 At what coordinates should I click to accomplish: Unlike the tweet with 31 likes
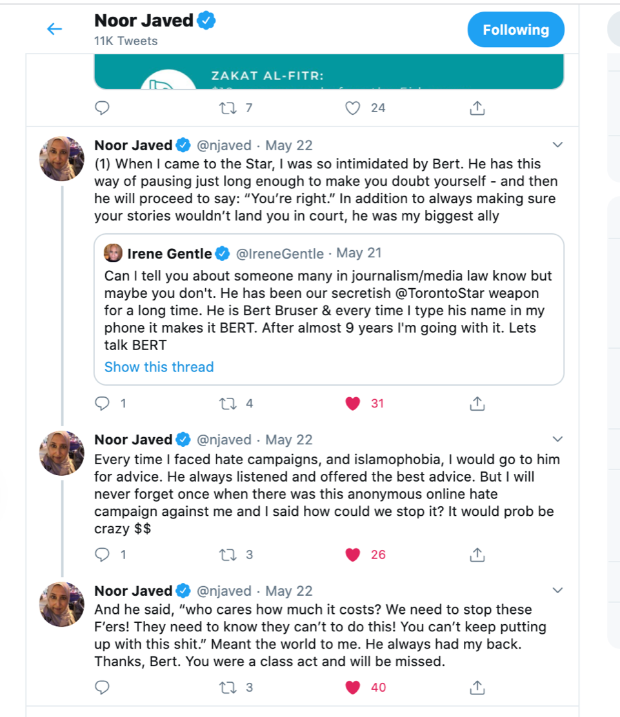pyautogui.click(x=352, y=404)
